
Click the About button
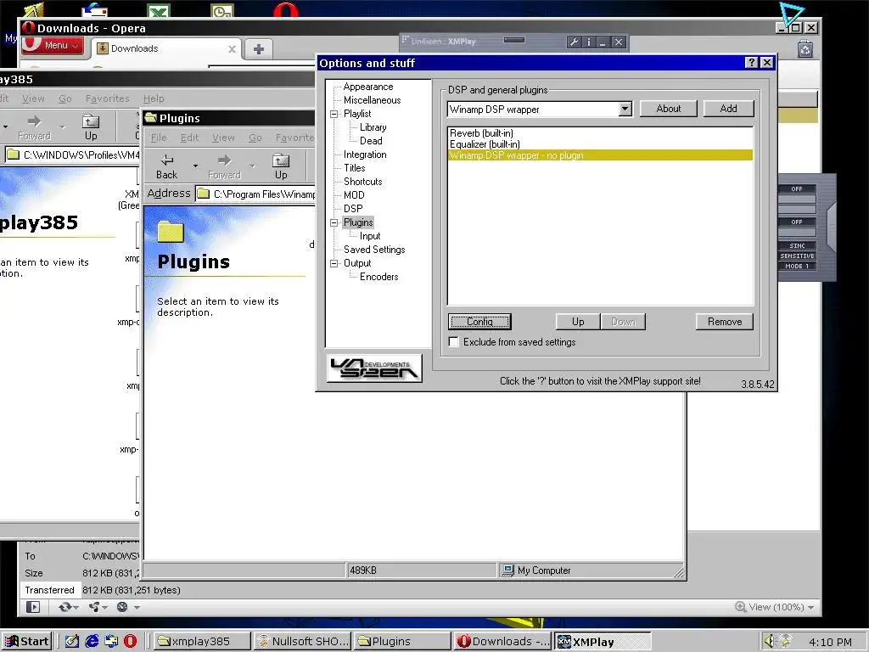tap(669, 109)
